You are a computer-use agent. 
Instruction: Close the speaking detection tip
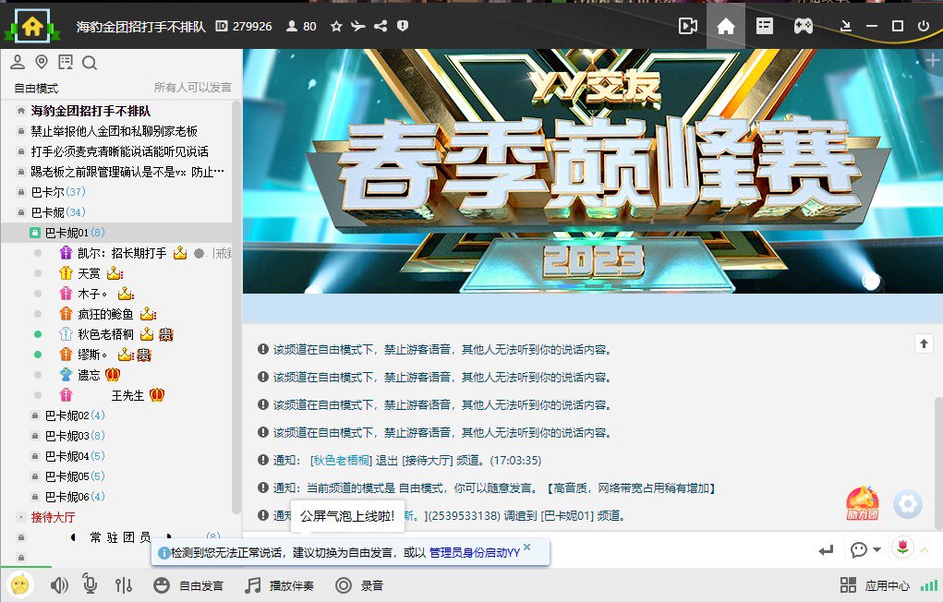[526, 548]
